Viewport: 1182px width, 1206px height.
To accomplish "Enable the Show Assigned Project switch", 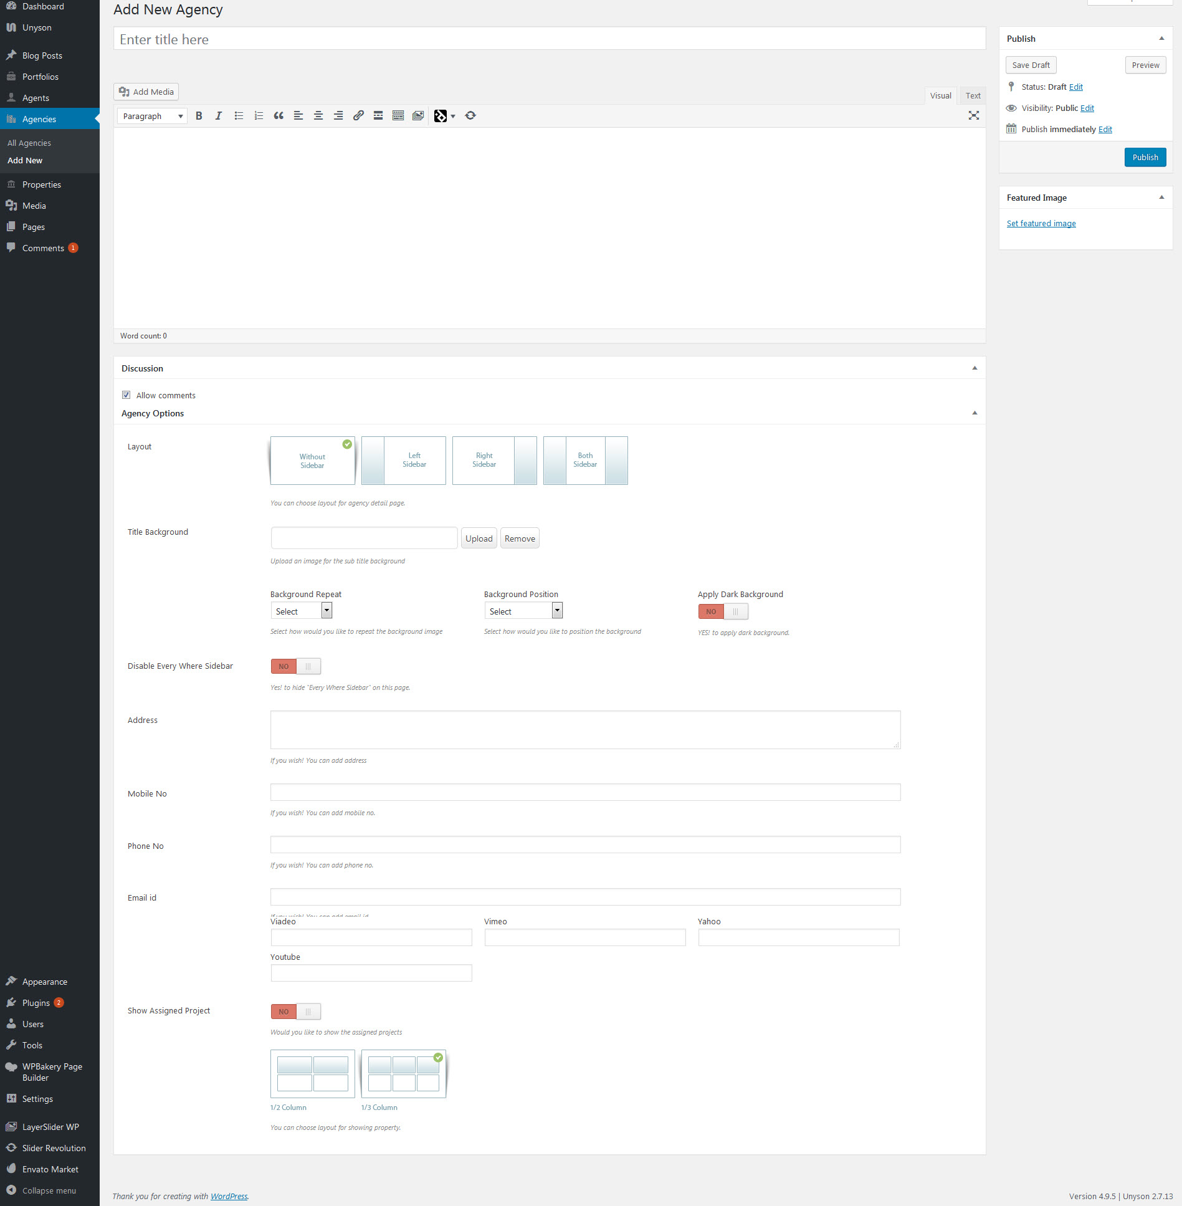I will 296,1011.
